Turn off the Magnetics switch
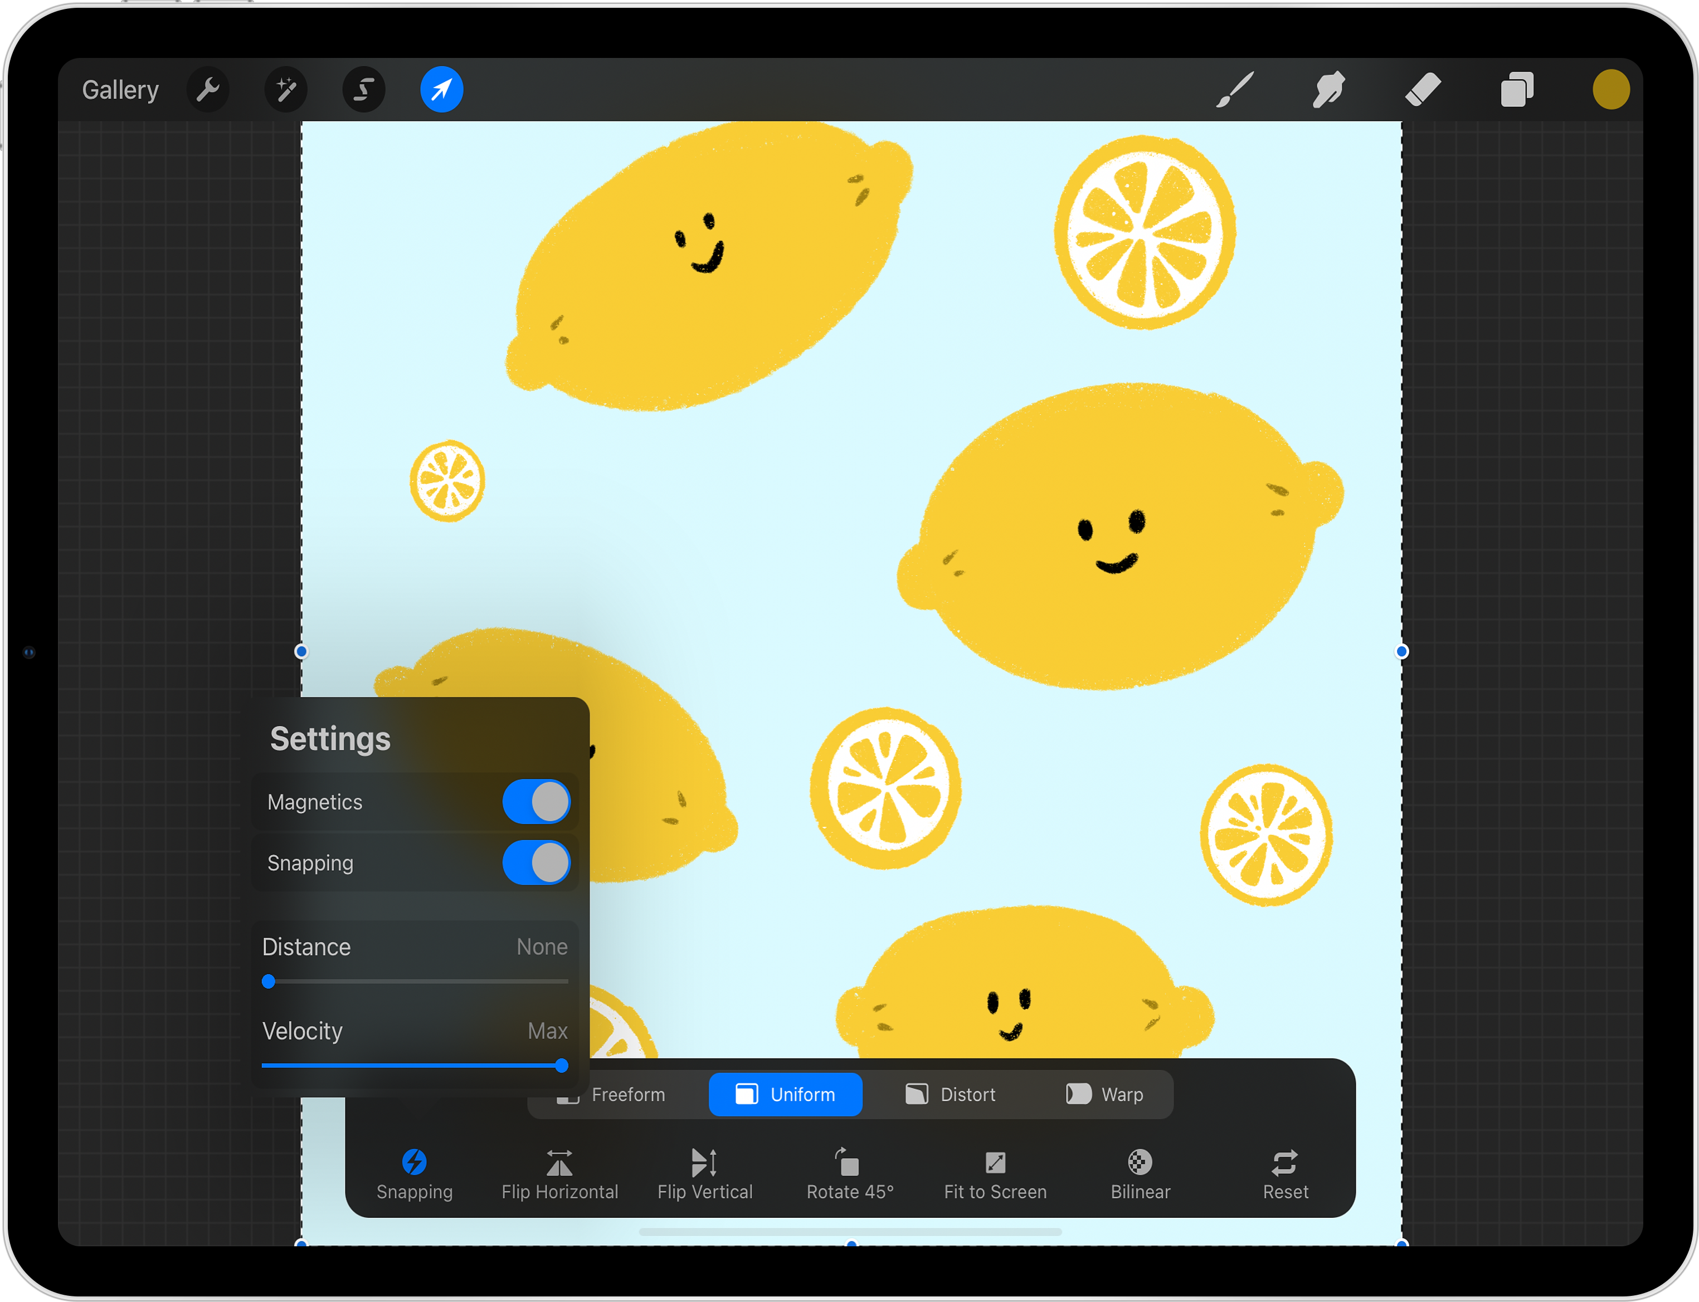Viewport: 1699px width, 1302px height. pos(537,801)
